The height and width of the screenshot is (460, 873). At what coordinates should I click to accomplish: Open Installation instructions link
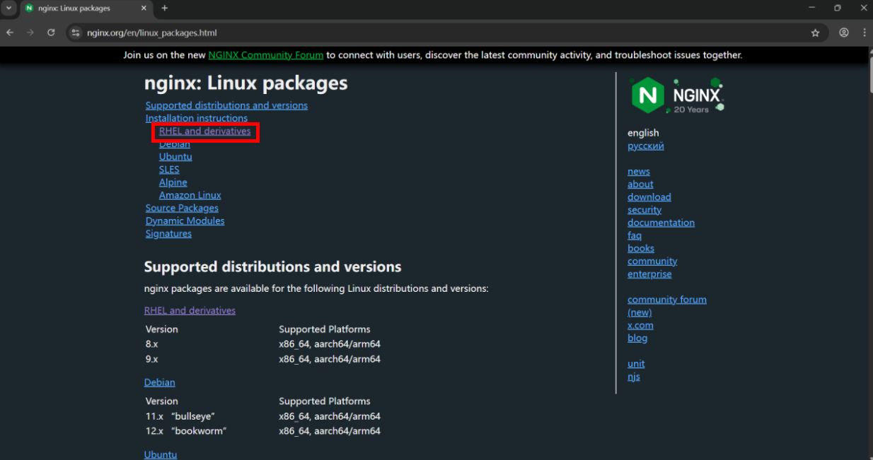[x=197, y=118]
